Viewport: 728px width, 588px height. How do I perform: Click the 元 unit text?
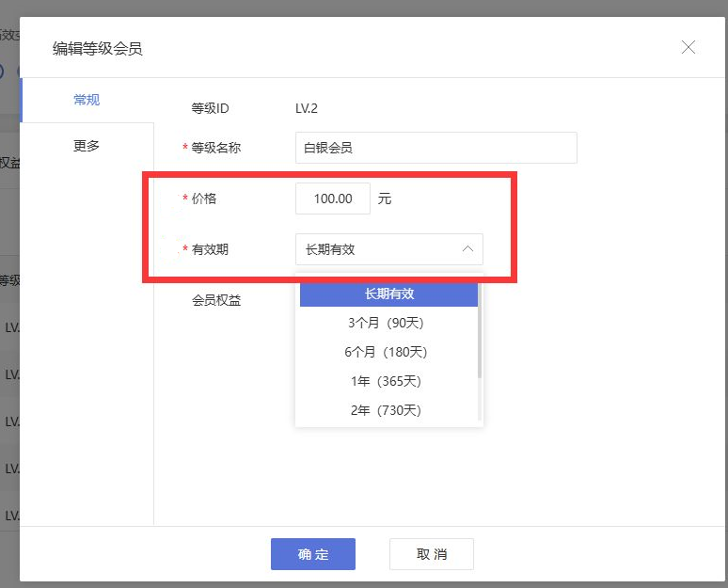click(x=385, y=199)
